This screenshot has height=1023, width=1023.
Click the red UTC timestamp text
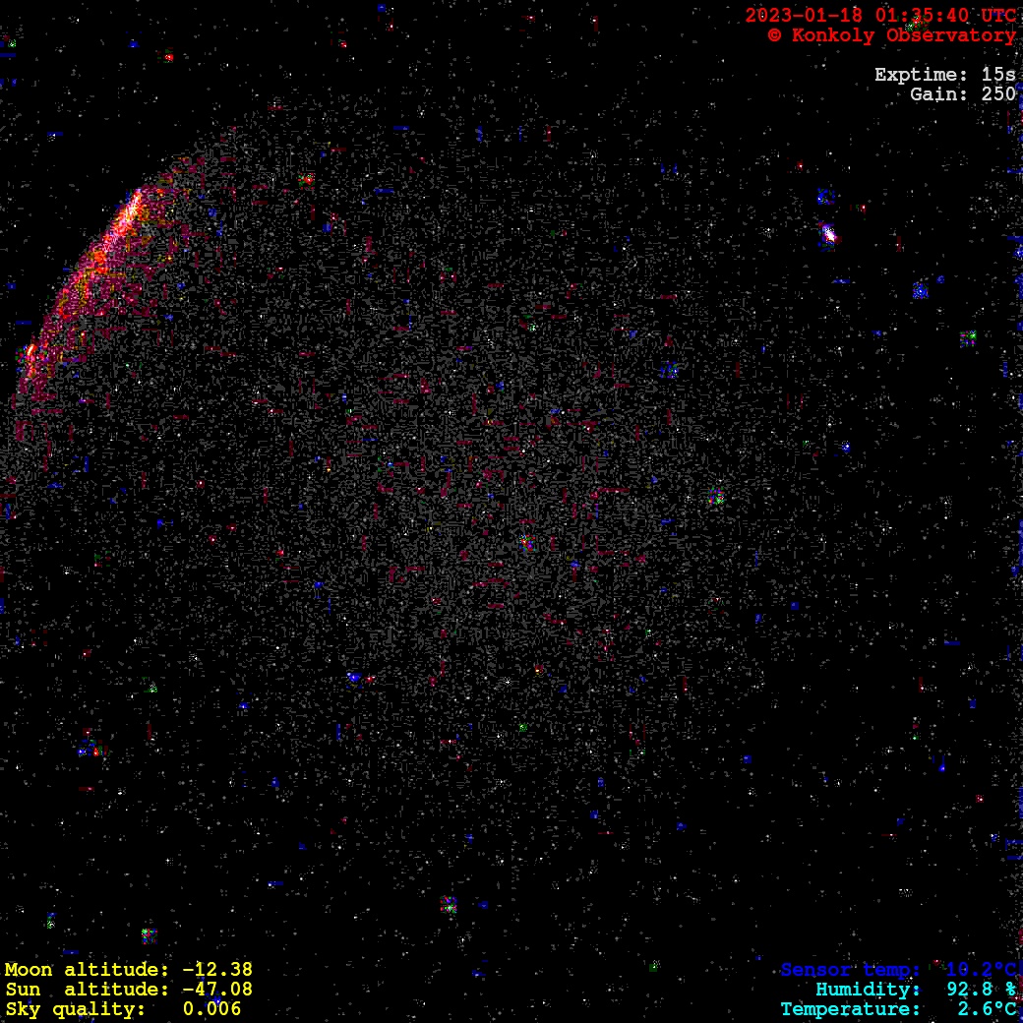[879, 16]
